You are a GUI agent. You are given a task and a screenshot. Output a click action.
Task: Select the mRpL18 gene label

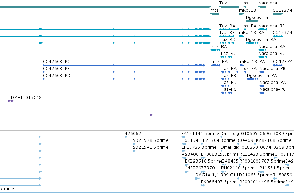click(247, 10)
